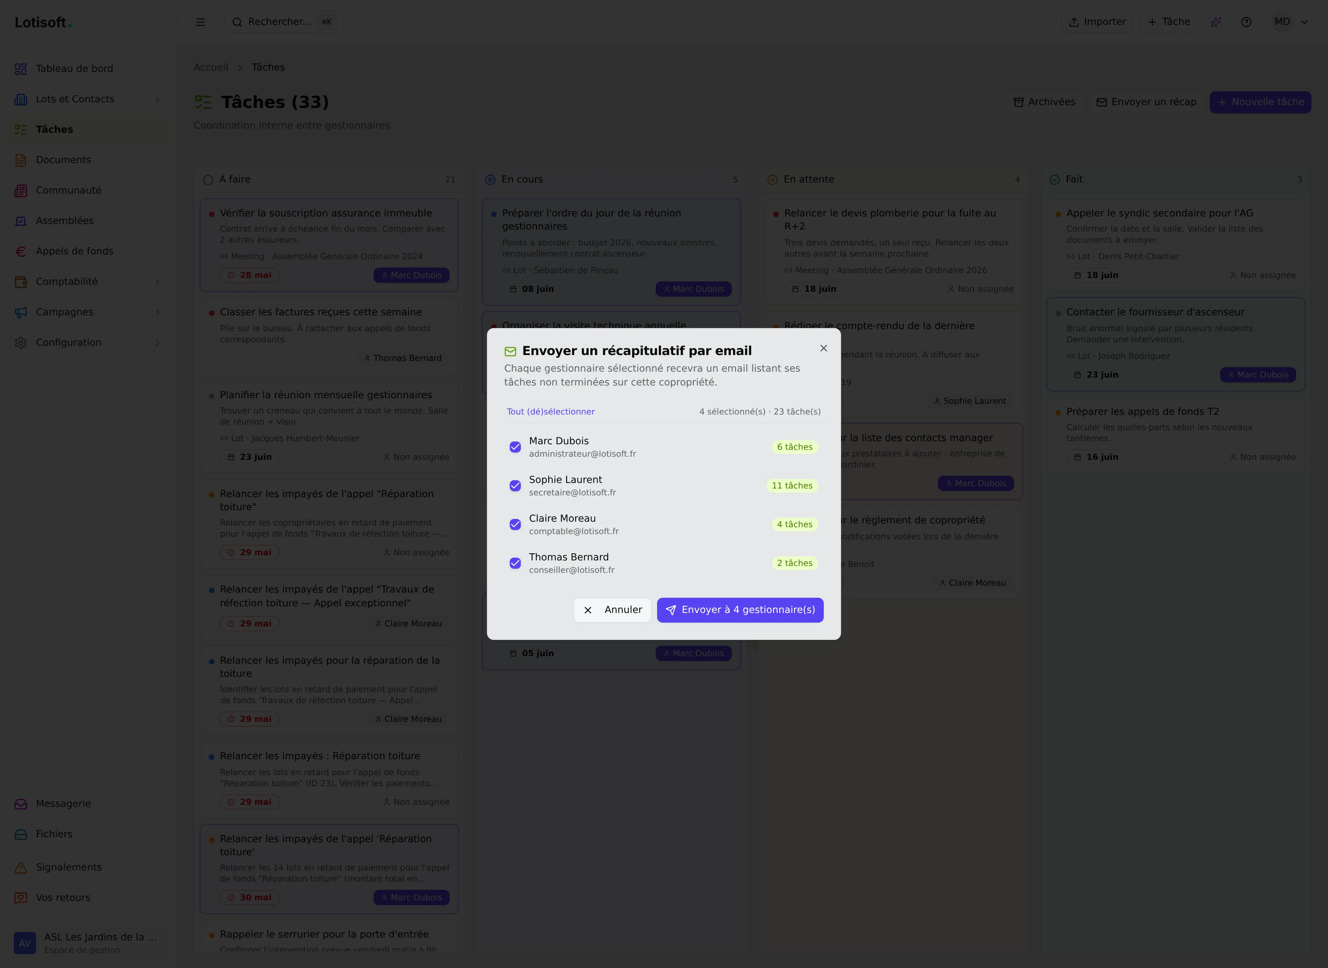
Task: Expand Lots et Contacts chevron
Action: [x=157, y=99]
